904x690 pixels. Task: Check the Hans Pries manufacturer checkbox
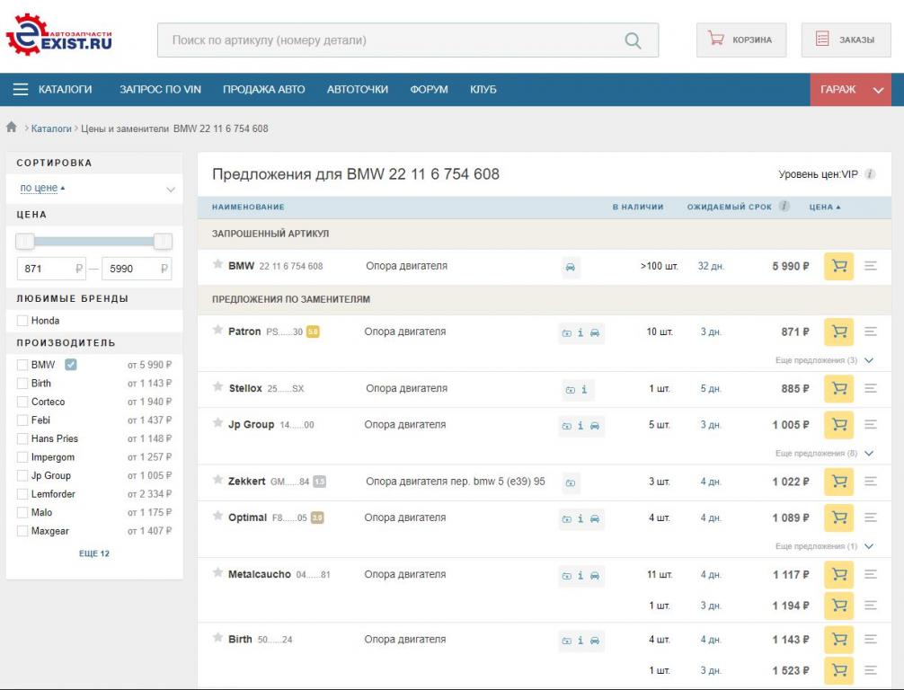click(22, 438)
